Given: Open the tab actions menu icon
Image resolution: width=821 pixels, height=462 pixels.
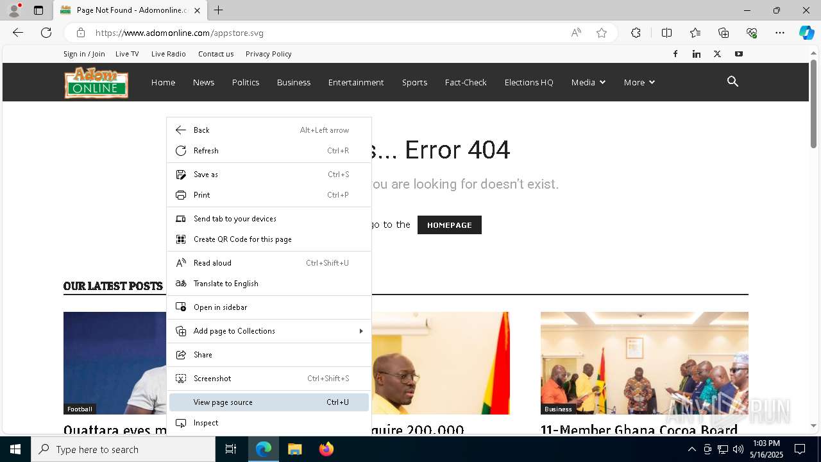Looking at the screenshot, I should [x=38, y=10].
